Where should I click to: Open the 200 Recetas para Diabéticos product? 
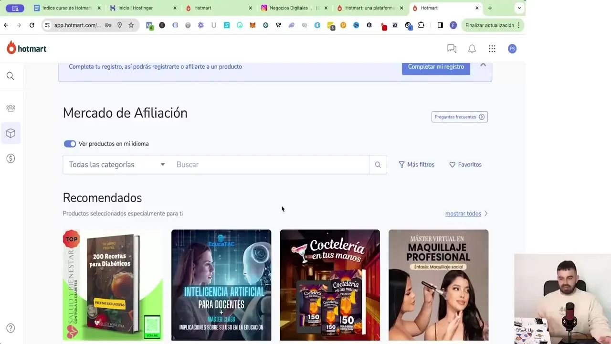click(x=113, y=285)
